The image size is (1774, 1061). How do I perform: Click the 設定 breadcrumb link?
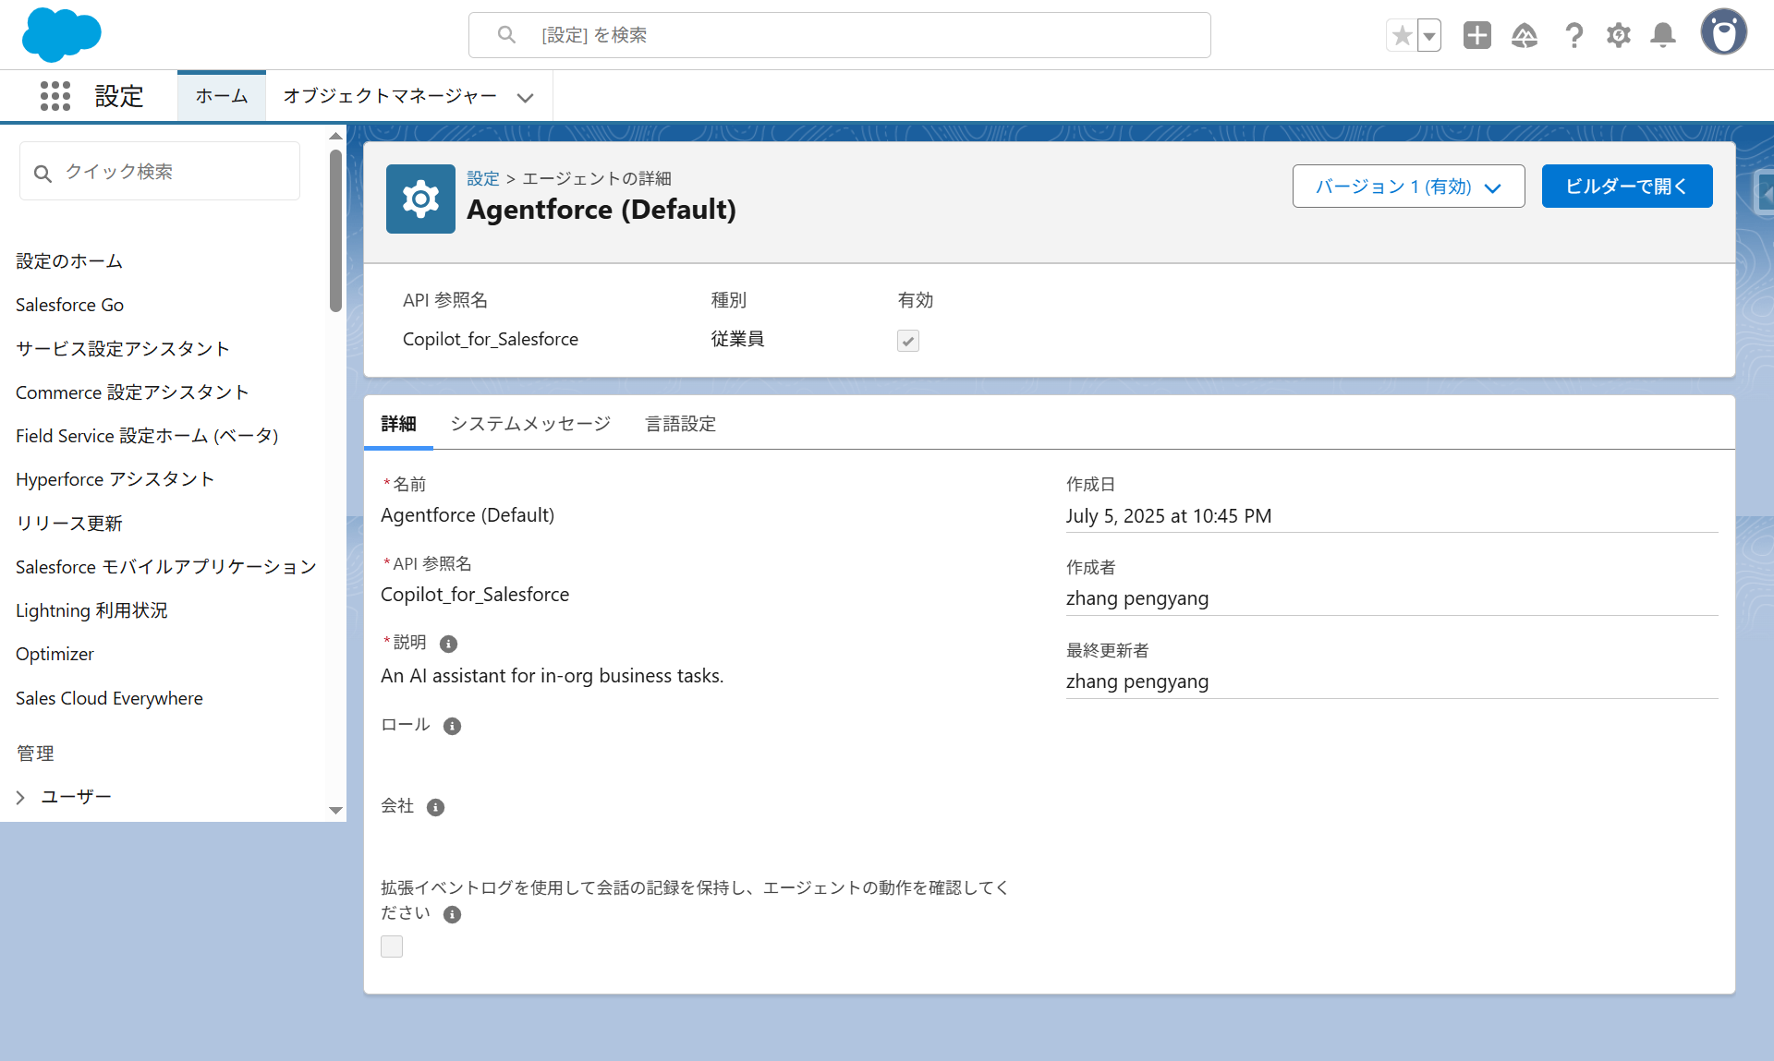482,178
